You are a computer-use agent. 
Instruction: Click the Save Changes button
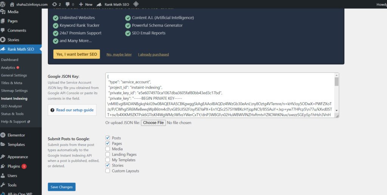(x=62, y=187)
